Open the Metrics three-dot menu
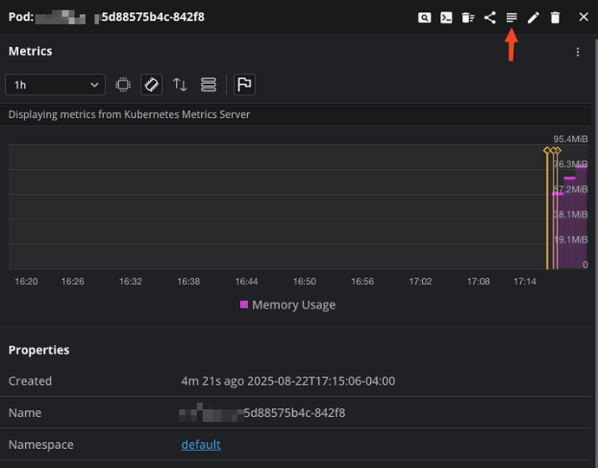The height and width of the screenshot is (468, 598). [x=578, y=52]
